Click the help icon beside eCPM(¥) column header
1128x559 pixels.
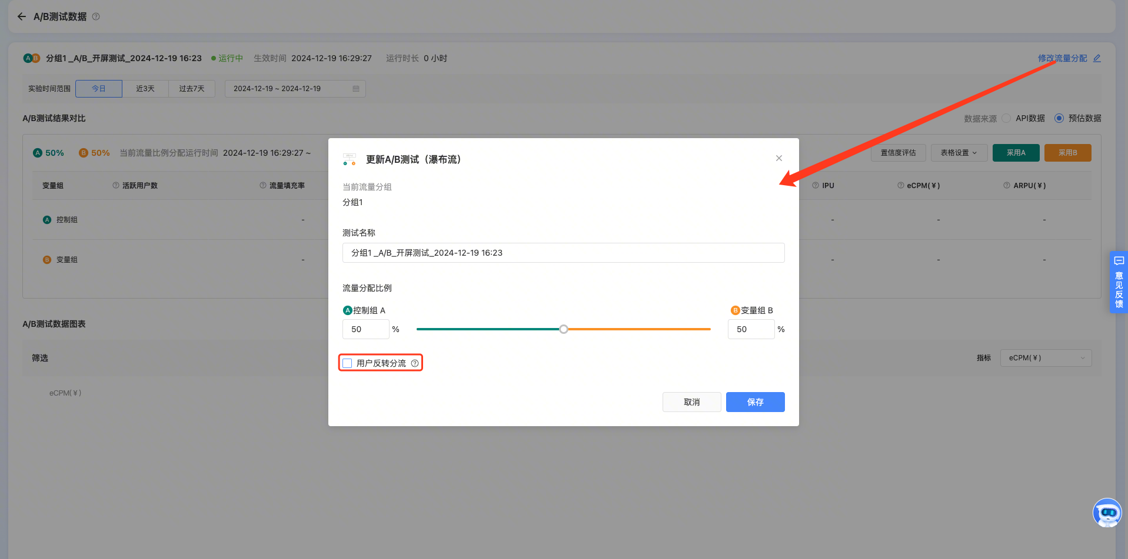tap(900, 185)
